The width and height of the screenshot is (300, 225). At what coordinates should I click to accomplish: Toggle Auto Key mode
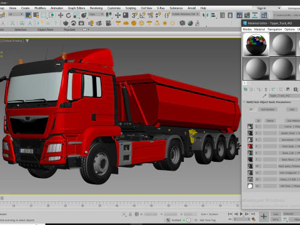276,214
